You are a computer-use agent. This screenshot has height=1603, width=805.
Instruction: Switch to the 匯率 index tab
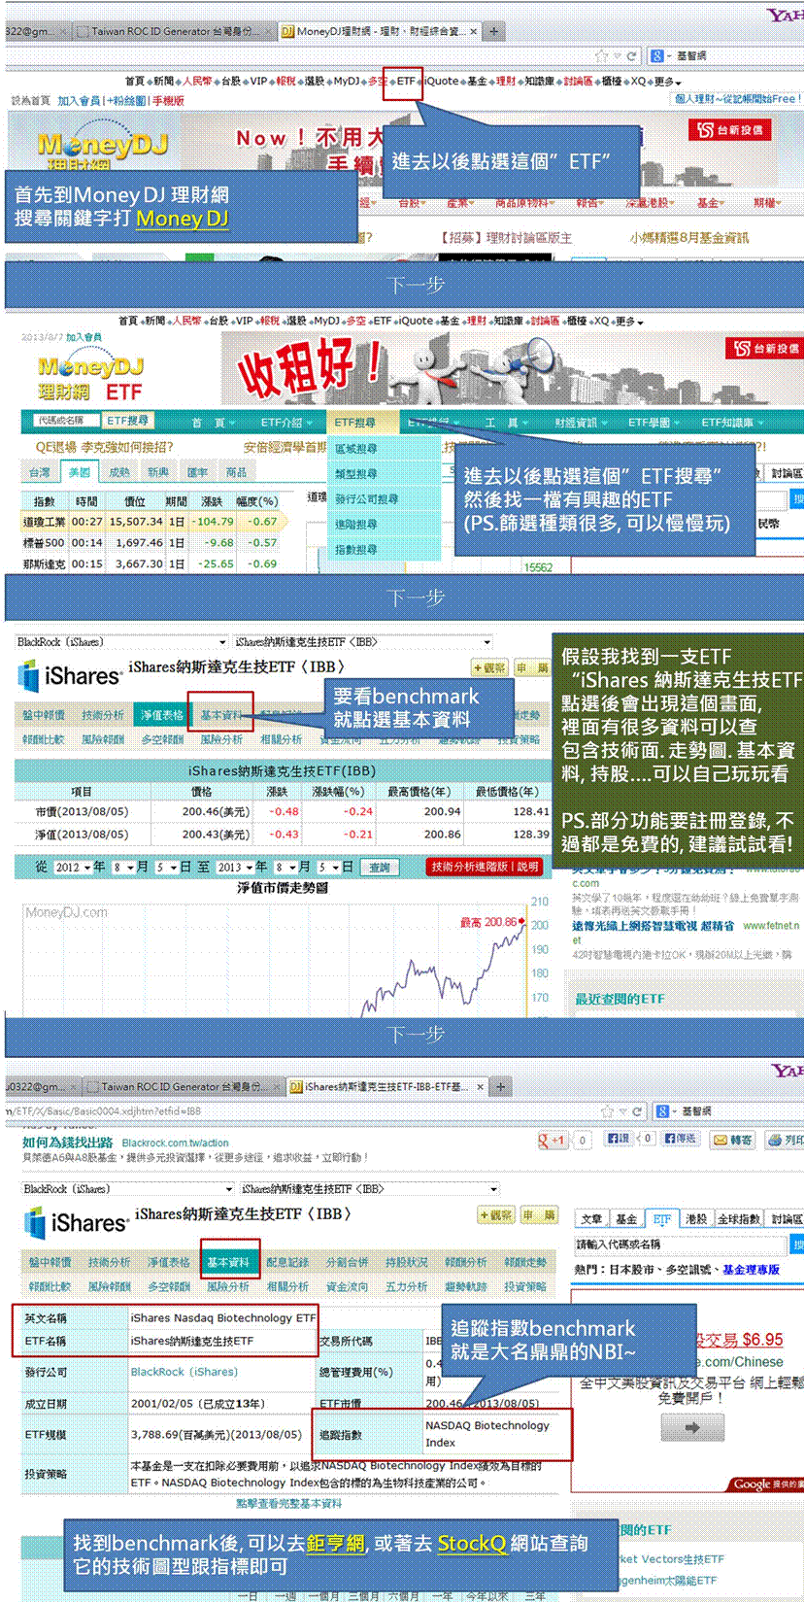tap(197, 472)
